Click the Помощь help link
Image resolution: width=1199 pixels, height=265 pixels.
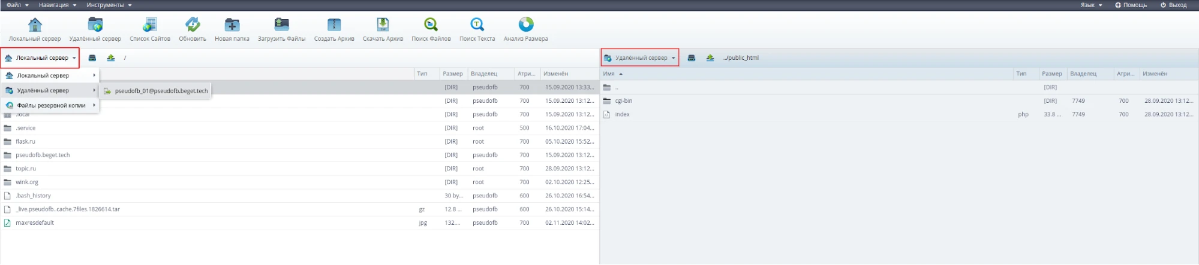pos(1131,5)
